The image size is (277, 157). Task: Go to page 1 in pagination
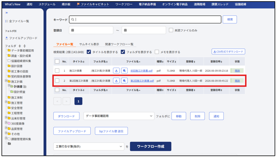click(x=78, y=101)
